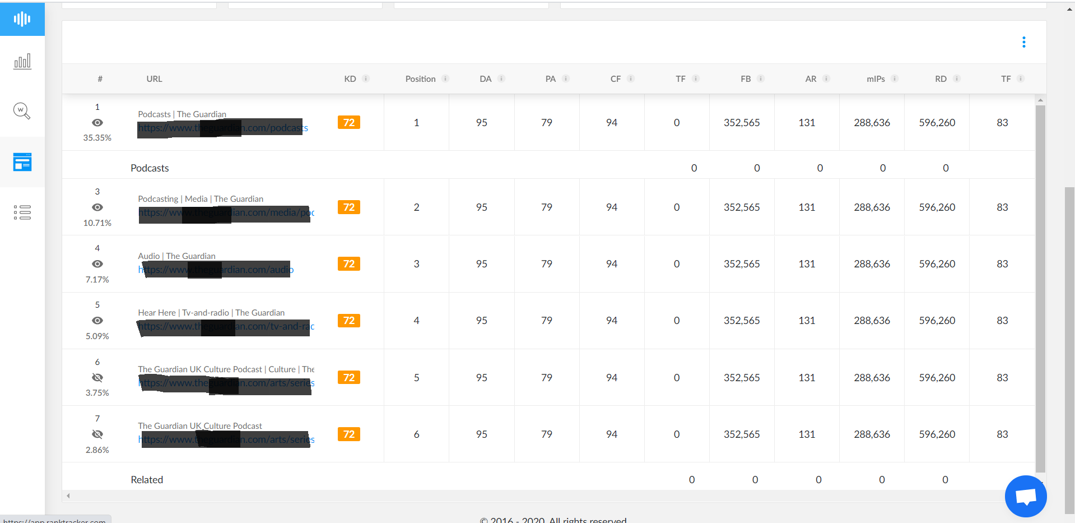
Task: Click the table's vertical scrollbar
Action: (1040, 280)
